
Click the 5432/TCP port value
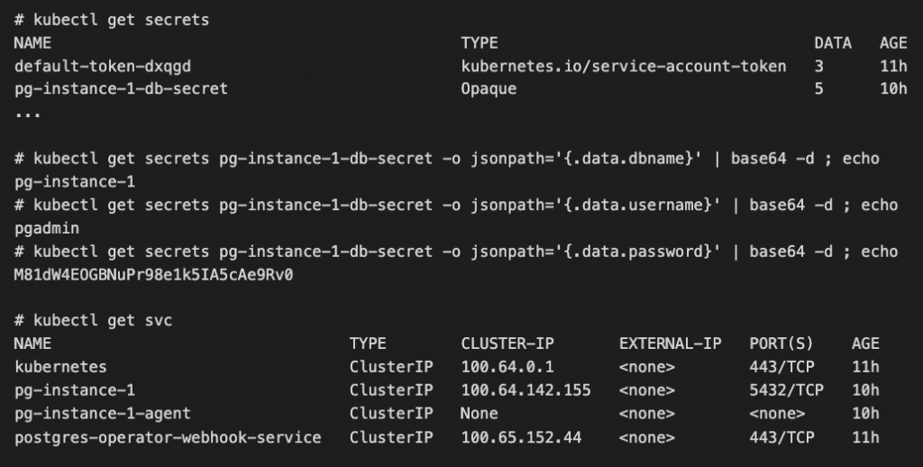786,390
